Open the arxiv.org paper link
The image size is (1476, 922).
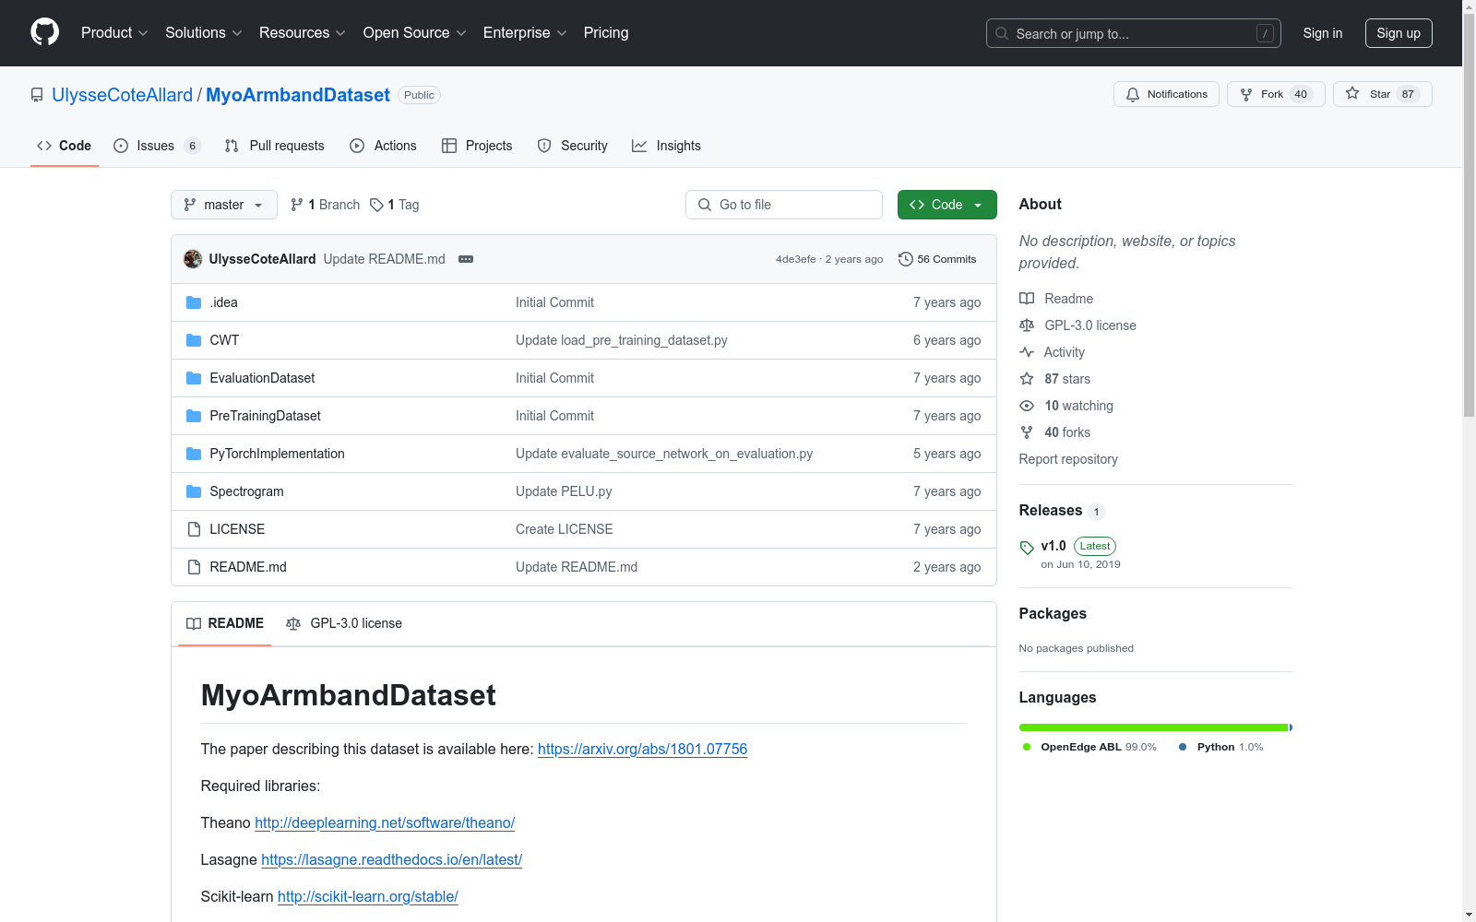pos(642,749)
